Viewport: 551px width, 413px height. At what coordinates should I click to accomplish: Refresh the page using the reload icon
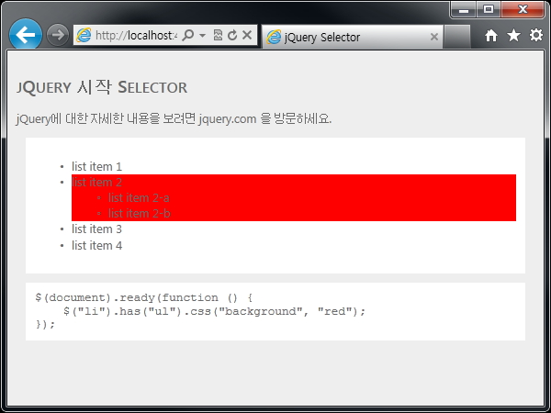point(232,35)
